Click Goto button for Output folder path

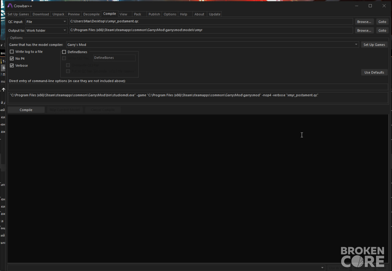(x=382, y=30)
